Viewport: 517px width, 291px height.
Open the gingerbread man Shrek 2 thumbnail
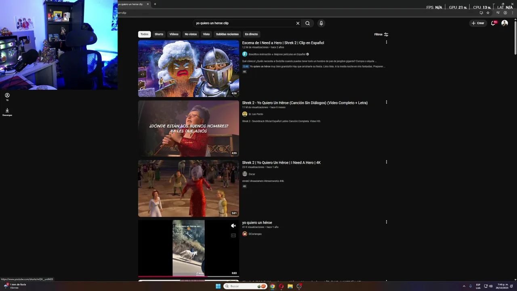click(x=189, y=68)
